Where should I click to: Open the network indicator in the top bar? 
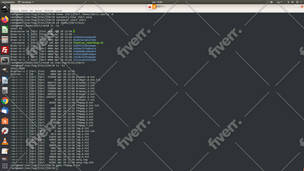pyautogui.click(x=288, y=2)
